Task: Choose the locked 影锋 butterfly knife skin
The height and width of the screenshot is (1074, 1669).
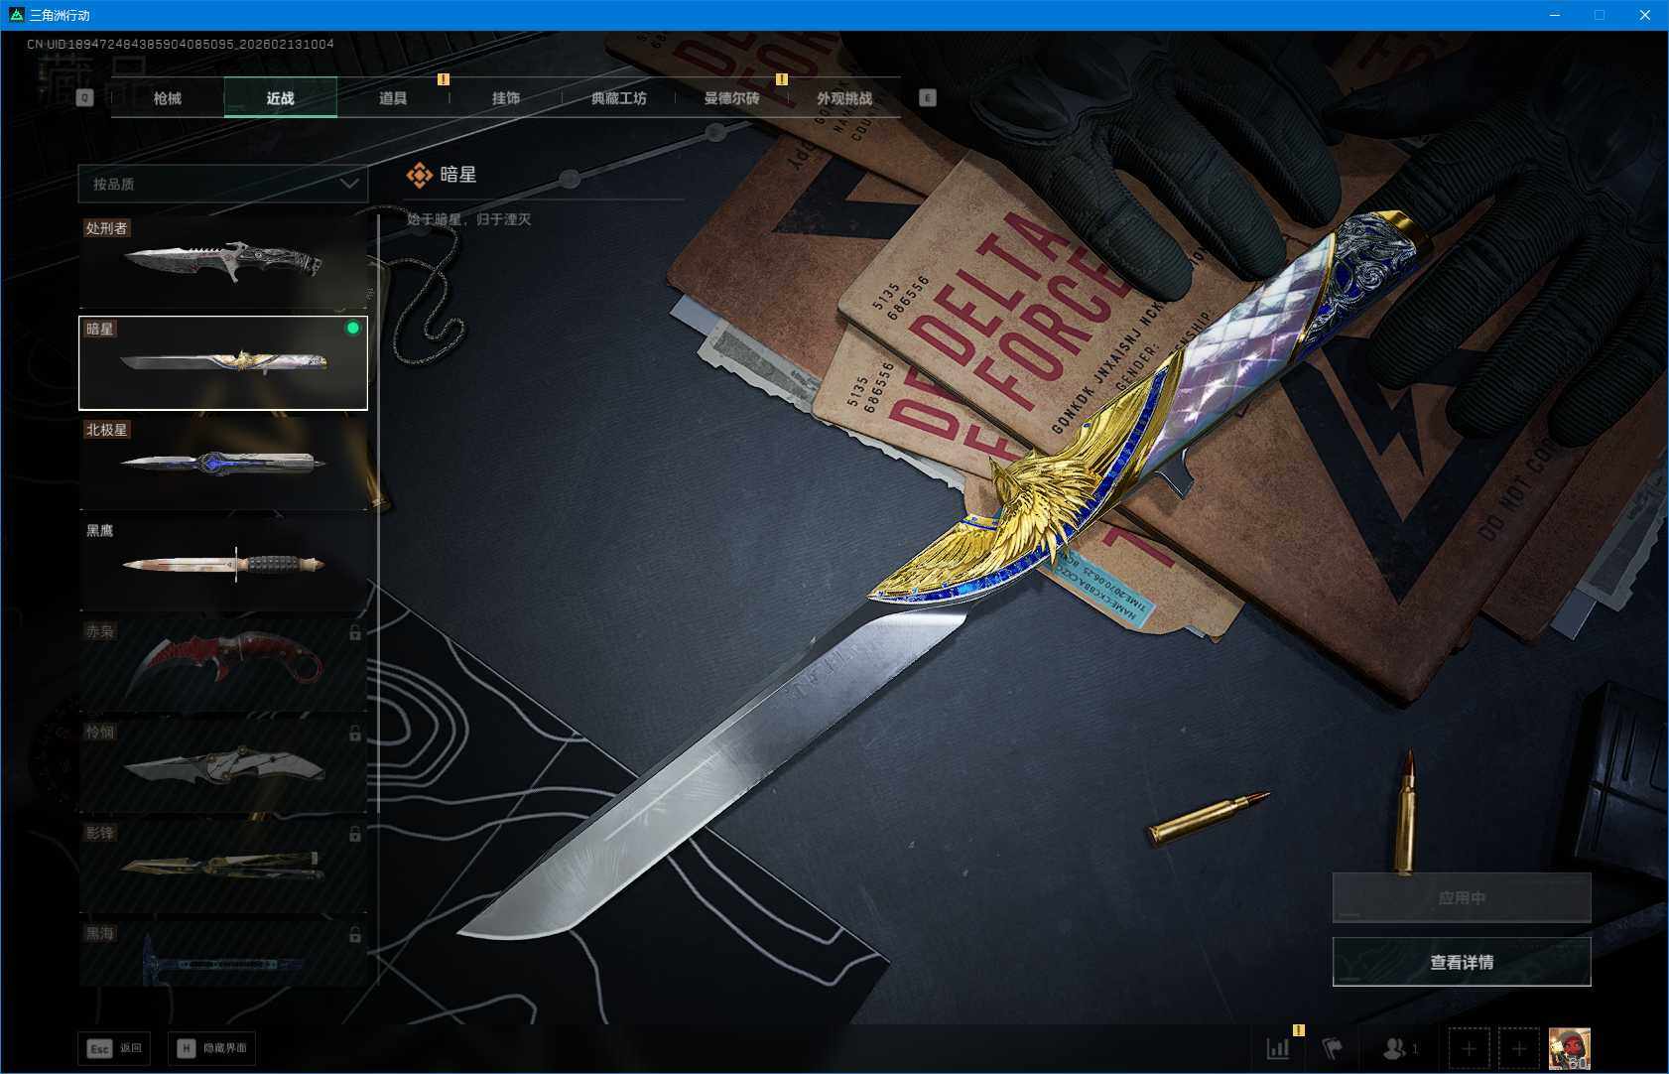Action: [x=223, y=867]
